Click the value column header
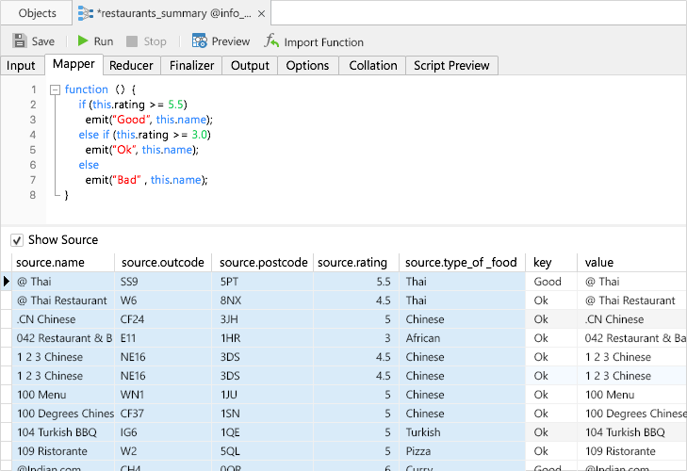The image size is (687, 471). click(x=631, y=263)
